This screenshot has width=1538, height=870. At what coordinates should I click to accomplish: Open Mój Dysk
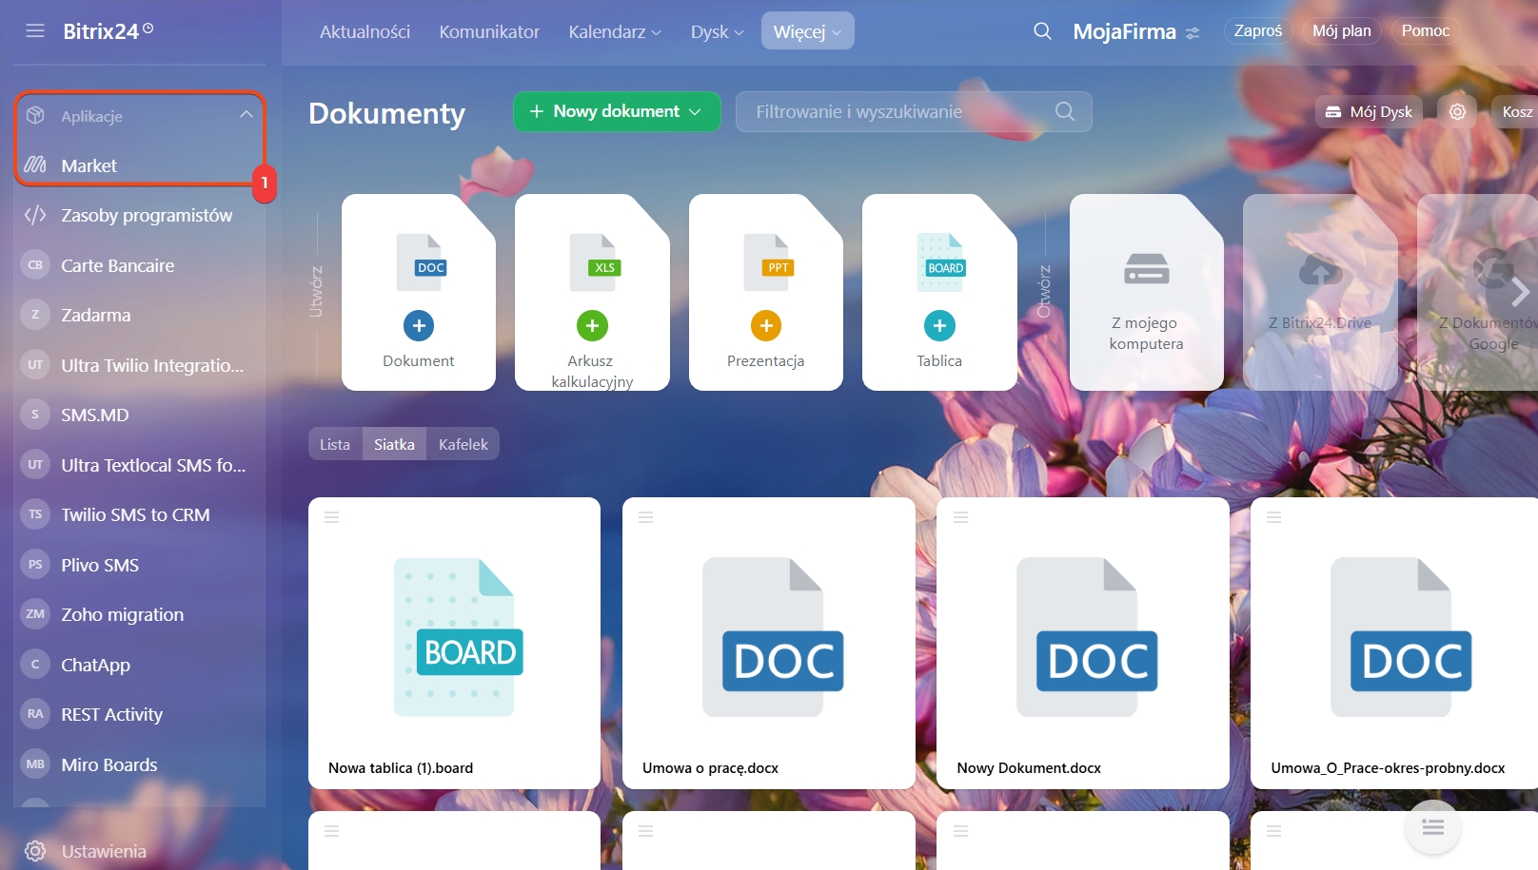[x=1370, y=111]
